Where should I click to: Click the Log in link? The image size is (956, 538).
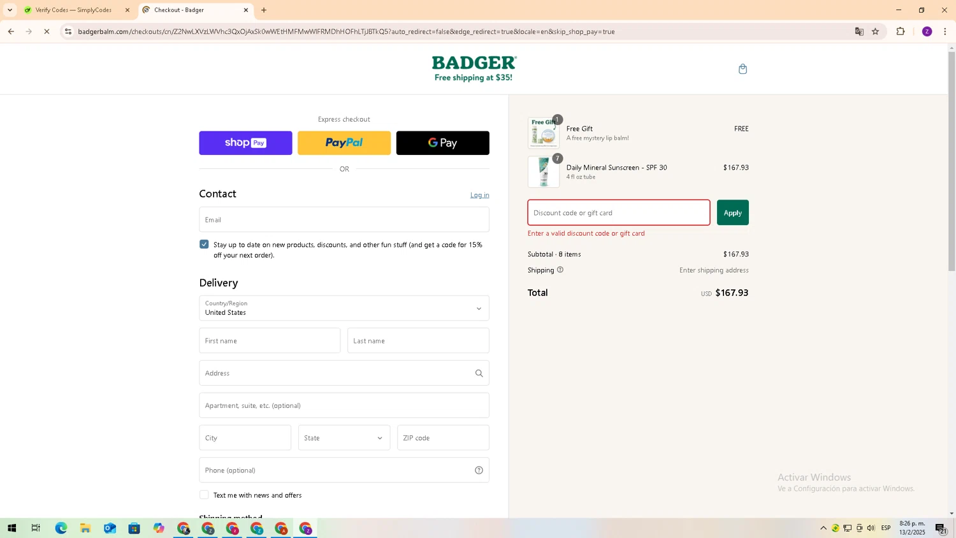coord(480,195)
